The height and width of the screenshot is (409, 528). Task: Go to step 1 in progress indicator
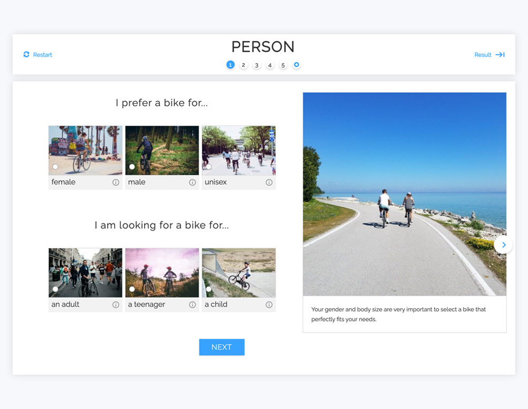click(230, 64)
